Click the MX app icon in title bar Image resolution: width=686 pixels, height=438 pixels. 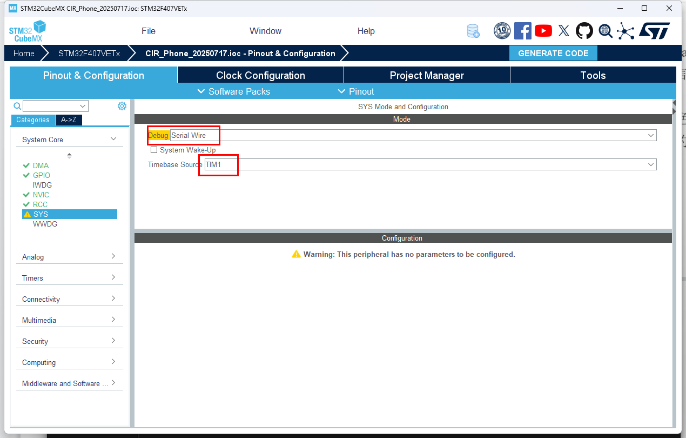13,8
